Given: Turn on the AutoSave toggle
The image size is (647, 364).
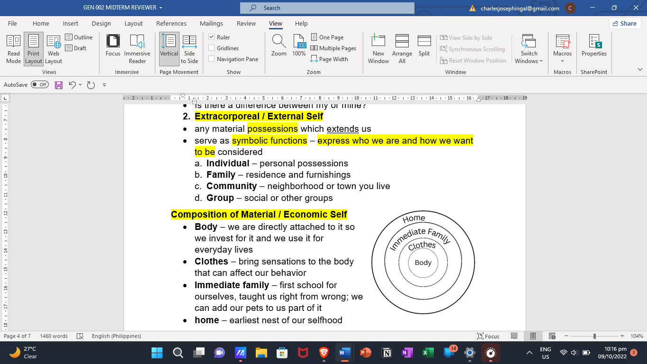Looking at the screenshot, I should pyautogui.click(x=40, y=85).
